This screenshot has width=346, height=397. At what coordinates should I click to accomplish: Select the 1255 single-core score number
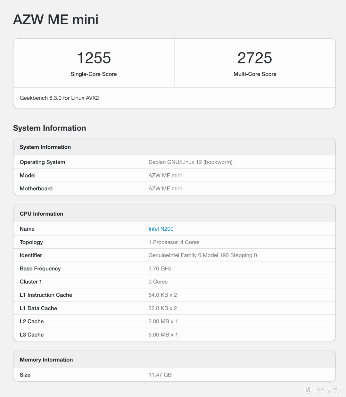pyautogui.click(x=94, y=58)
